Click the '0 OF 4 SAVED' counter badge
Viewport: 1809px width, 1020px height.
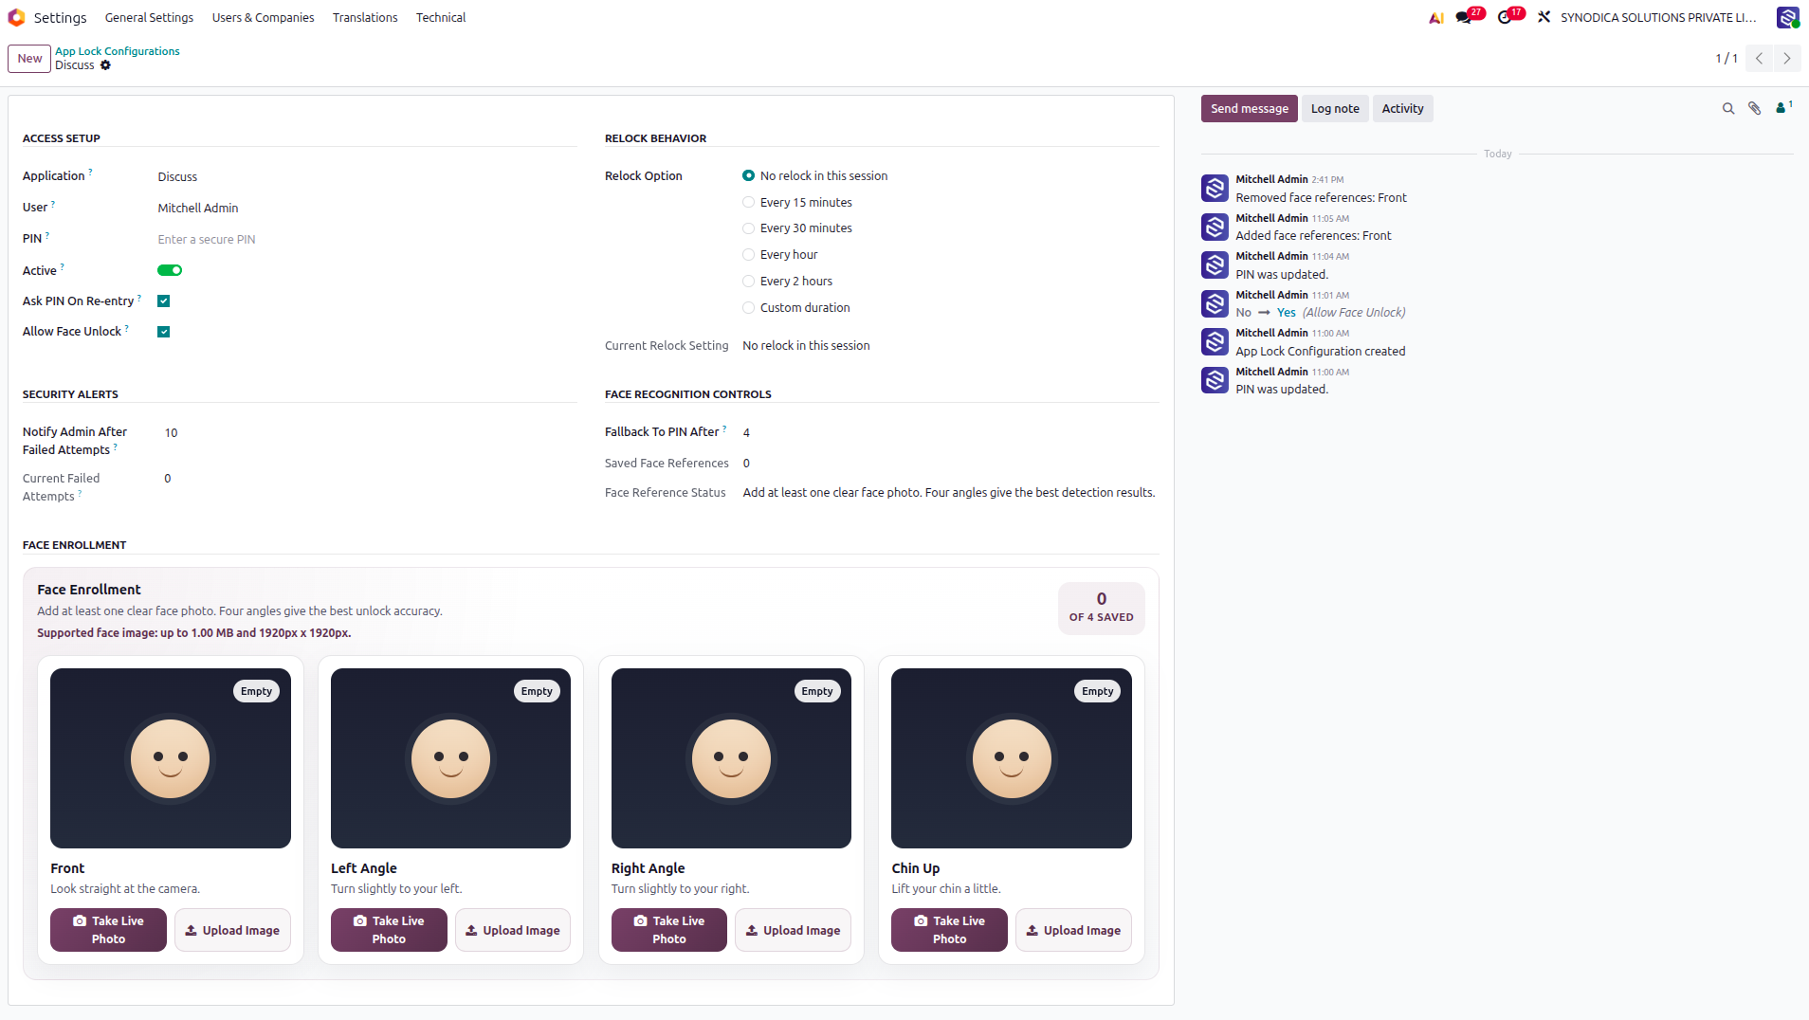pyautogui.click(x=1101, y=608)
